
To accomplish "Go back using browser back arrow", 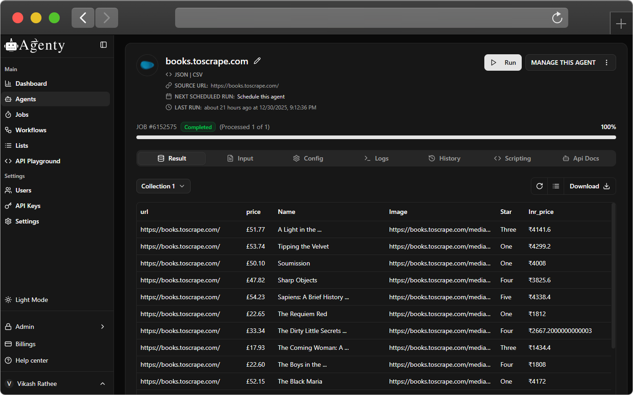I will [83, 18].
